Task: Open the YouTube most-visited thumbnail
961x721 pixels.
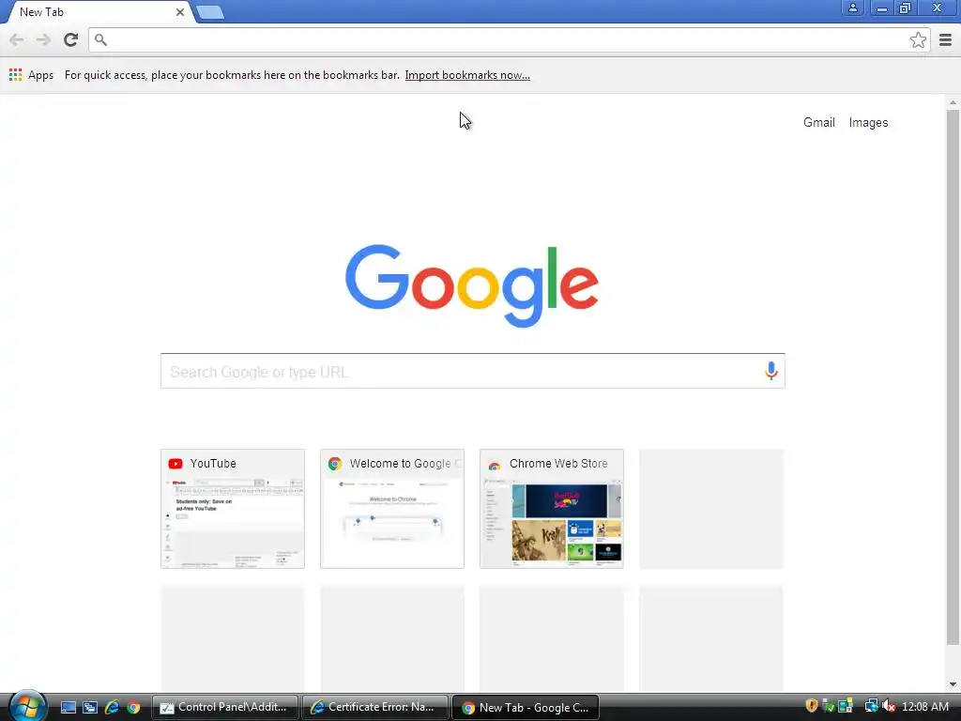Action: [233, 509]
